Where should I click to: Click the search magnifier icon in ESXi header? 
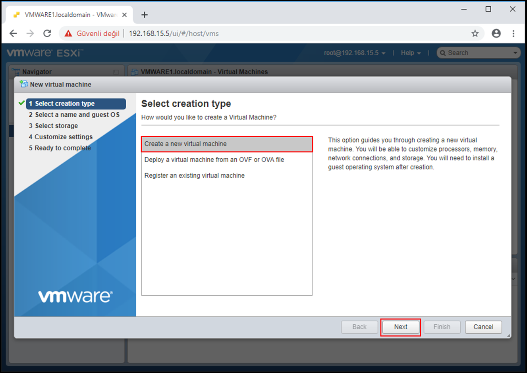click(x=443, y=53)
